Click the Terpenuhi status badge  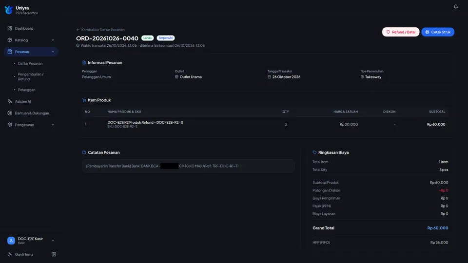[166, 38]
